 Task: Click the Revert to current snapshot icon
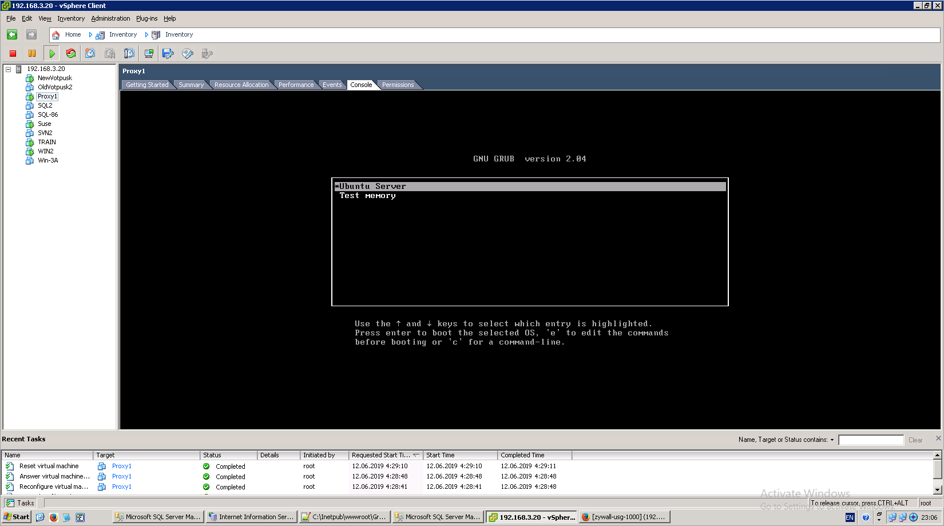(x=110, y=53)
